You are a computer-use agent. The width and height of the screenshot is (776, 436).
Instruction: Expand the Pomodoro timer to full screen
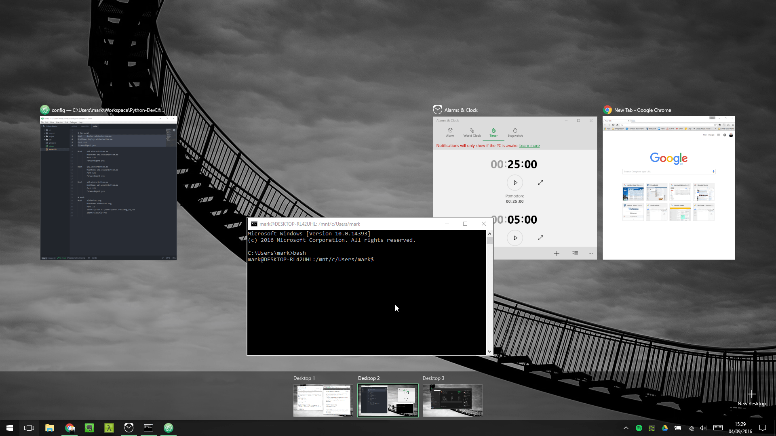(540, 182)
